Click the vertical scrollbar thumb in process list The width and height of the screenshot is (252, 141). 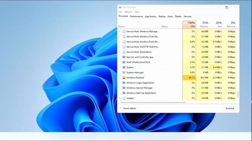tap(238, 94)
